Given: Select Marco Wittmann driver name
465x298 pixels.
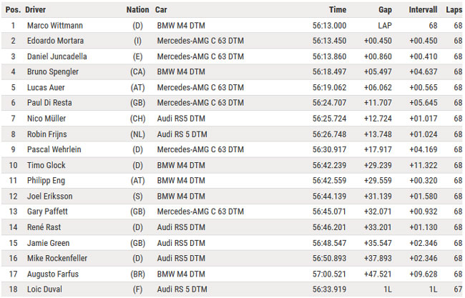Looking at the screenshot, I should coord(55,26).
